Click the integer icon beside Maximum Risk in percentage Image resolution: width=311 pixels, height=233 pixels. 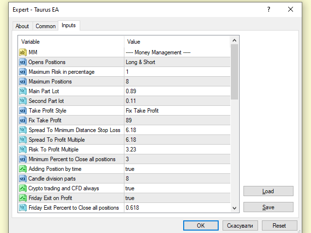(23, 72)
